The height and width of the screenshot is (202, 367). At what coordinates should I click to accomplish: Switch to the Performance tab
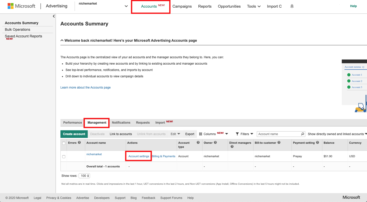point(72,123)
